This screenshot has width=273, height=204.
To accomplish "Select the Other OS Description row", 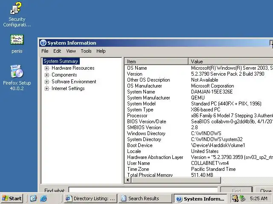I will (x=199, y=80).
